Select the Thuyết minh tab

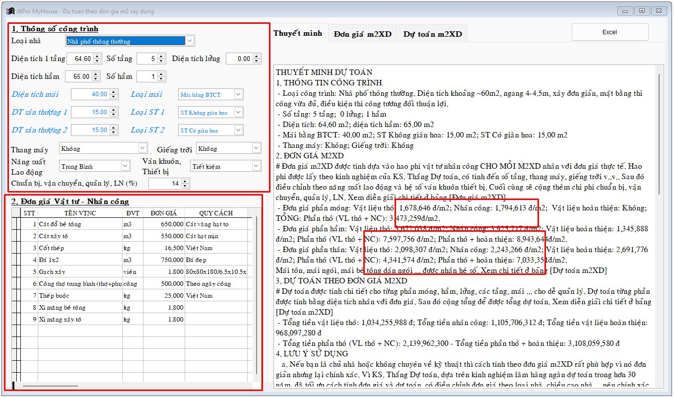point(298,33)
